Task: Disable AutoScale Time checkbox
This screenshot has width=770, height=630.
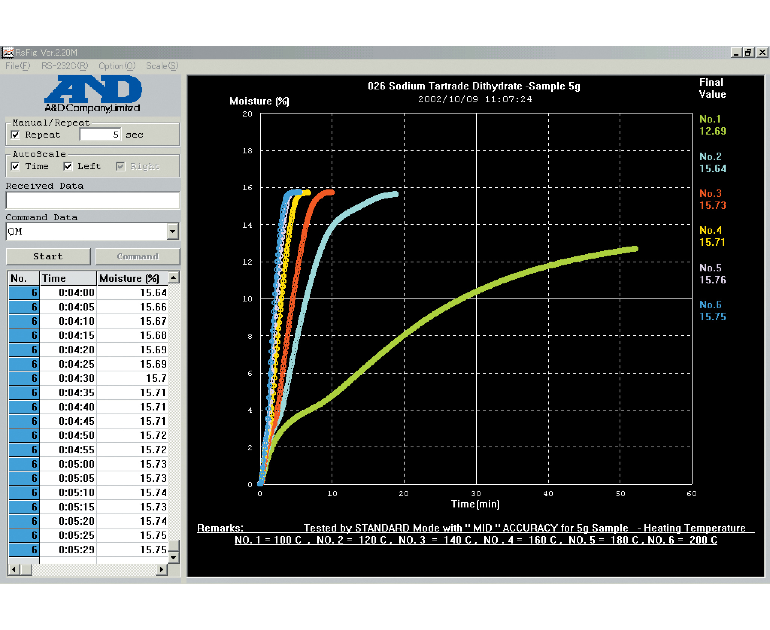Action: click(x=15, y=166)
